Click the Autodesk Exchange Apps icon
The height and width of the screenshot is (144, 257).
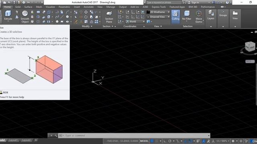tap(213, 2)
